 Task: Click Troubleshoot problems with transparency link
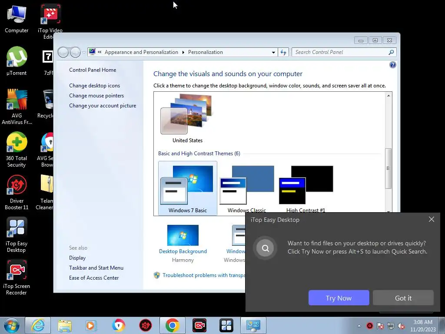click(204, 275)
